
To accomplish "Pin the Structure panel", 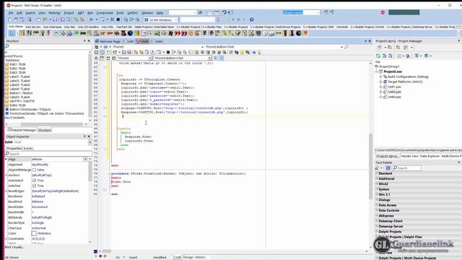I will click(84, 41).
